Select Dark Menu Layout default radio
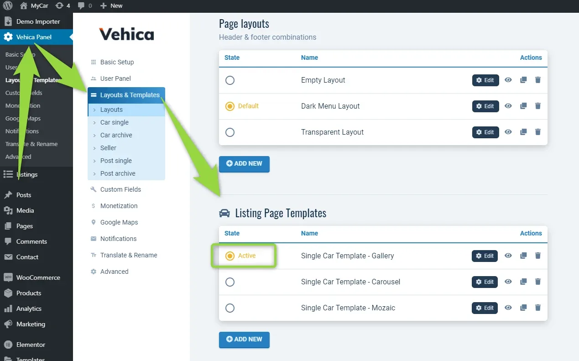Viewport: 579px width, 361px height. 230,106
